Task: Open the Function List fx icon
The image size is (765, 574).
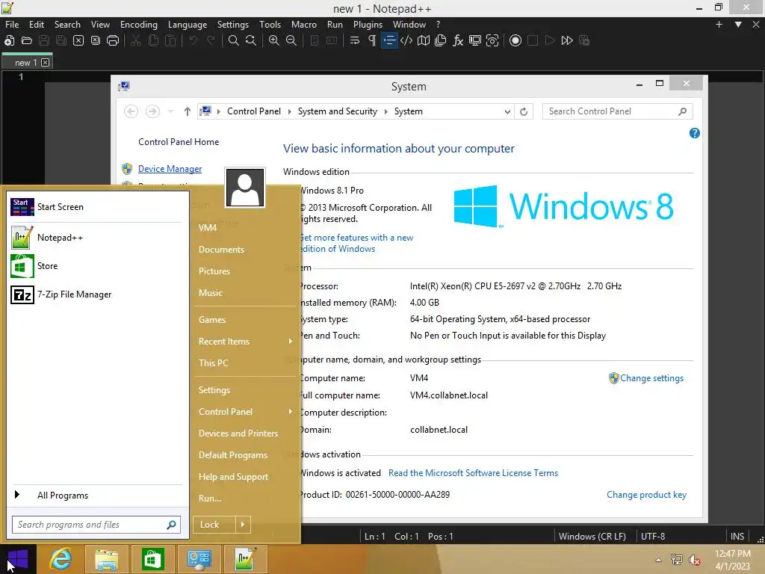Action: pyautogui.click(x=458, y=40)
